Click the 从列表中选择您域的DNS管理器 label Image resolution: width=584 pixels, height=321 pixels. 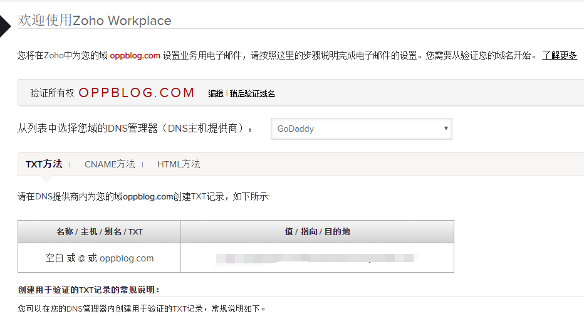tap(135, 129)
